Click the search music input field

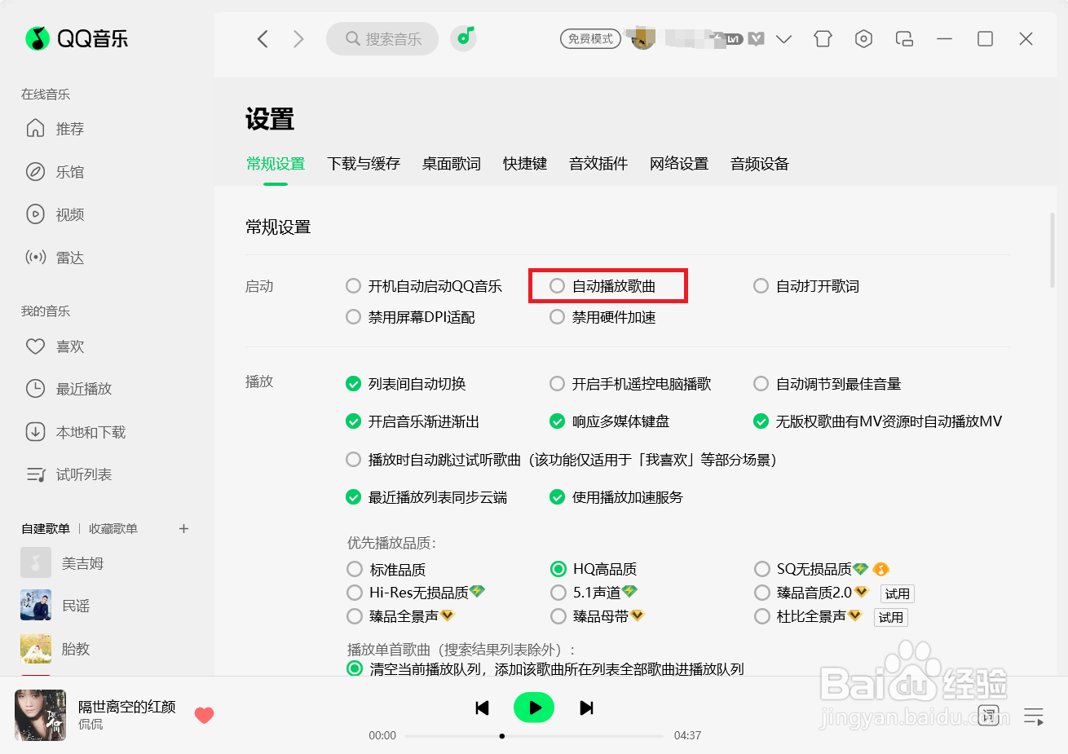[x=382, y=38]
